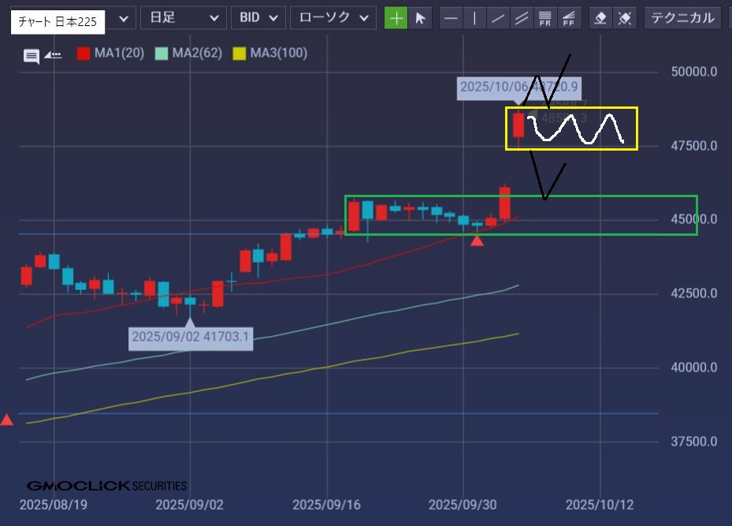Select the arrow pointer tool
Screen dimensions: 732x526
[420, 18]
